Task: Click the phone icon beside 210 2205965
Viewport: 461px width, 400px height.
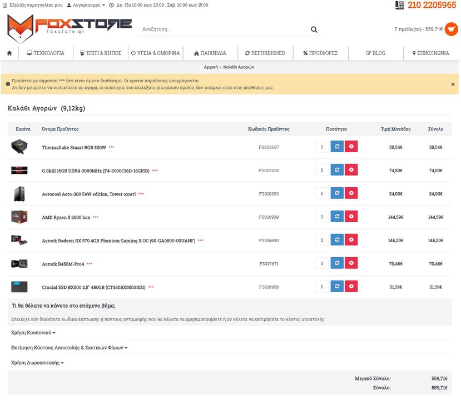Action: [400, 5]
